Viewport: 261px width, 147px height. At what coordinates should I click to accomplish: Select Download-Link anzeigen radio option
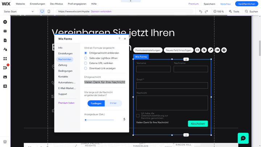[86, 68]
